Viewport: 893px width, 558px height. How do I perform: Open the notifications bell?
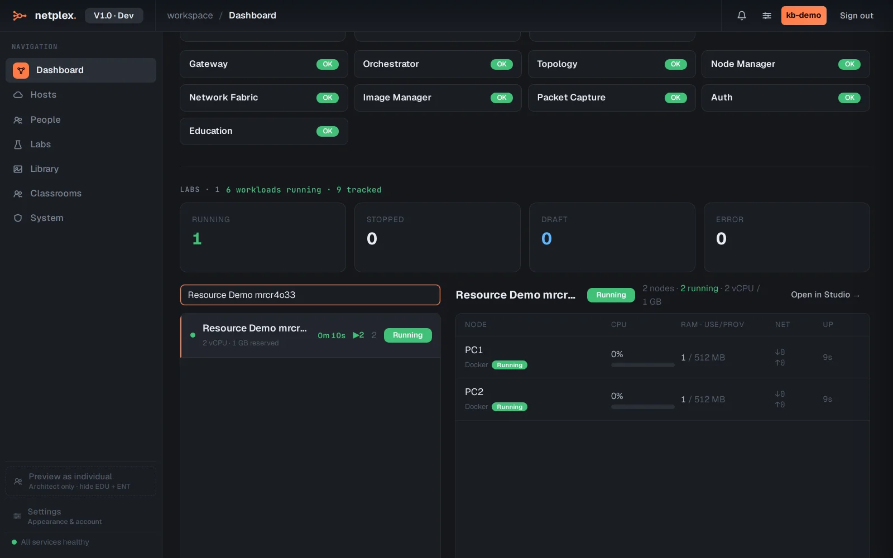coord(742,16)
